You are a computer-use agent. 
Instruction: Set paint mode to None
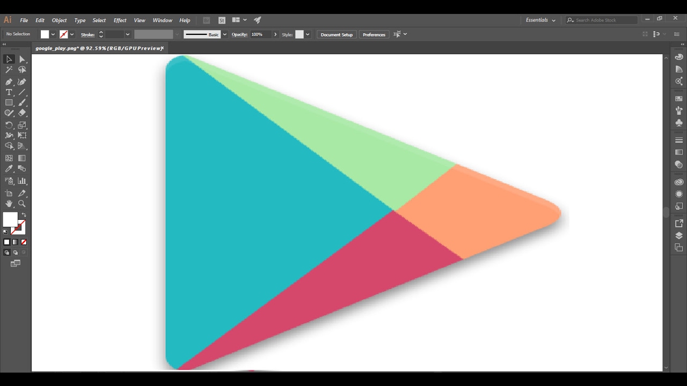[24, 242]
